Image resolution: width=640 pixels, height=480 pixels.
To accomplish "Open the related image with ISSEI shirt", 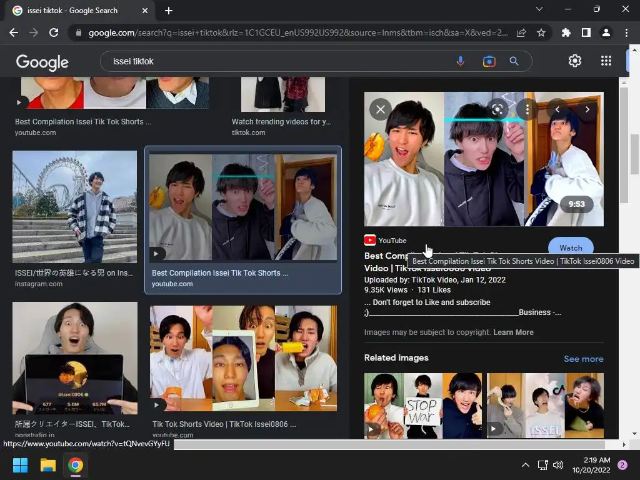I will coord(545,405).
